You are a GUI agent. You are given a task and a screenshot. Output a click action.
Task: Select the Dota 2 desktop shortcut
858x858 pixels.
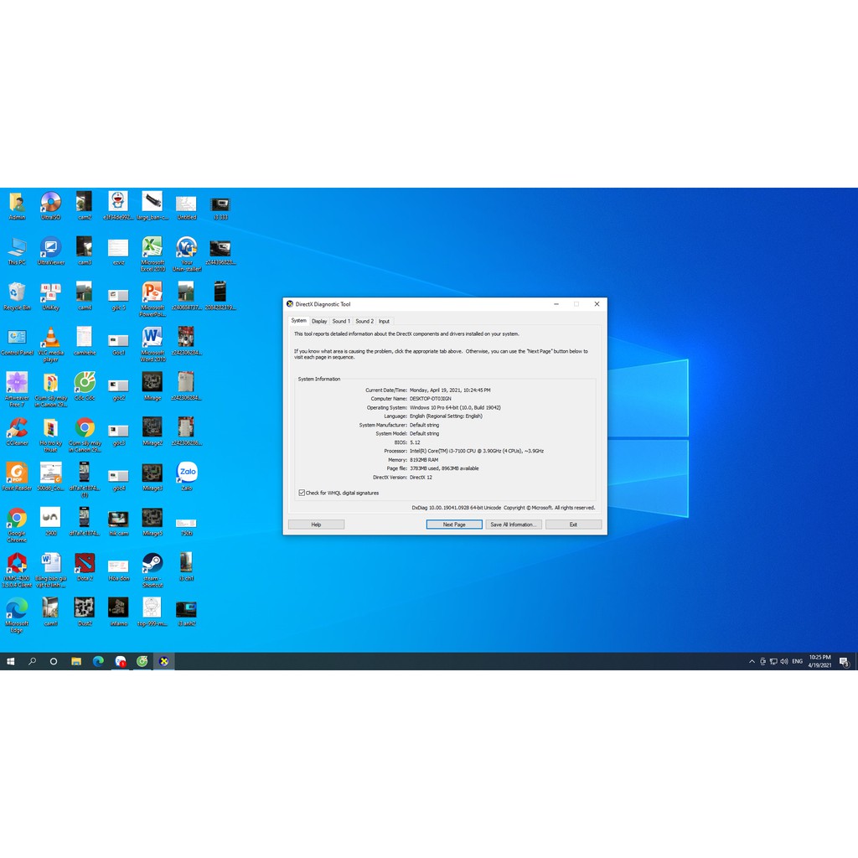click(85, 563)
